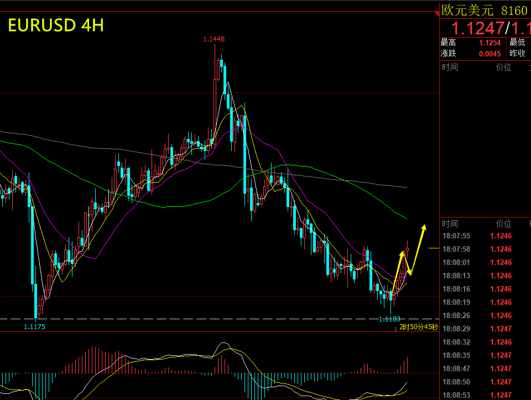Click the 2时50分45秒 candle countdown
The width and height of the screenshot is (531, 400).
[x=419, y=327]
